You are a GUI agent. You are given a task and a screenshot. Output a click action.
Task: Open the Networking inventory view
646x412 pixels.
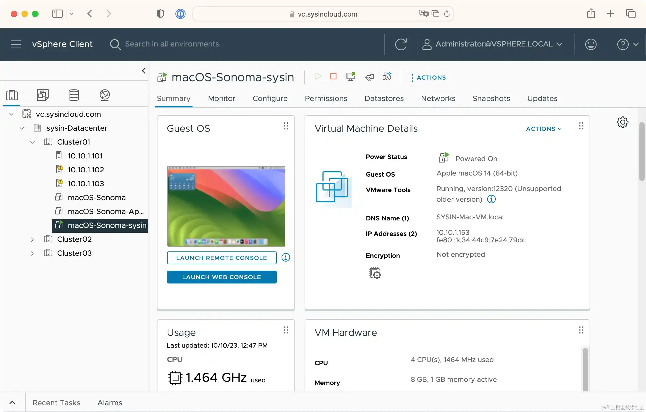tap(105, 95)
